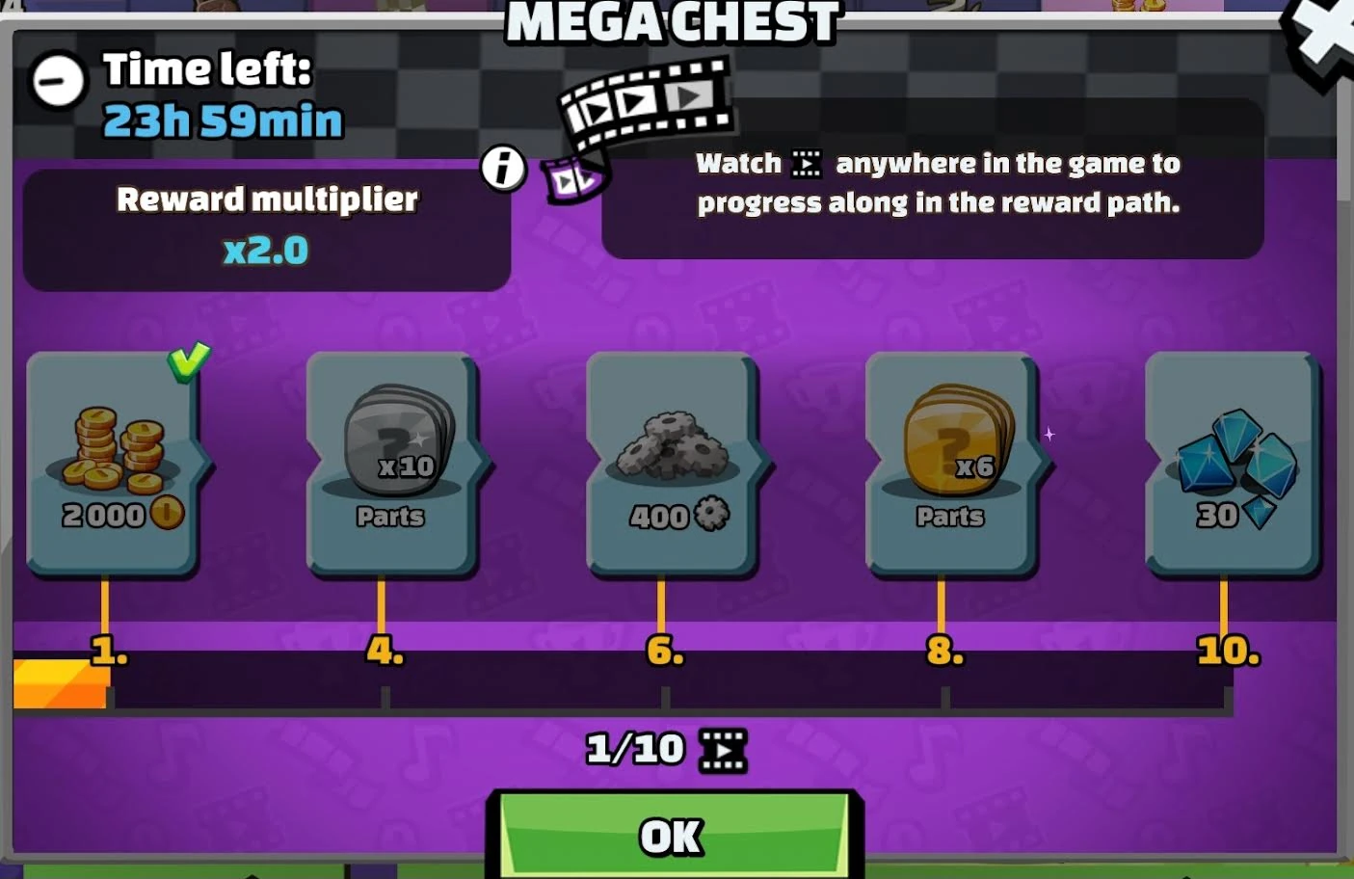Click the info icon beside Reward multiplier

[503, 169]
